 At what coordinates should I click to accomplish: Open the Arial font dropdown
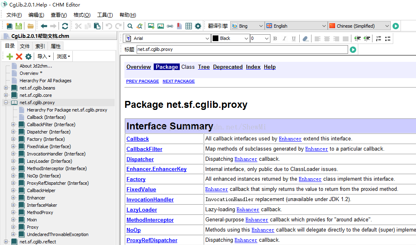pos(168,38)
